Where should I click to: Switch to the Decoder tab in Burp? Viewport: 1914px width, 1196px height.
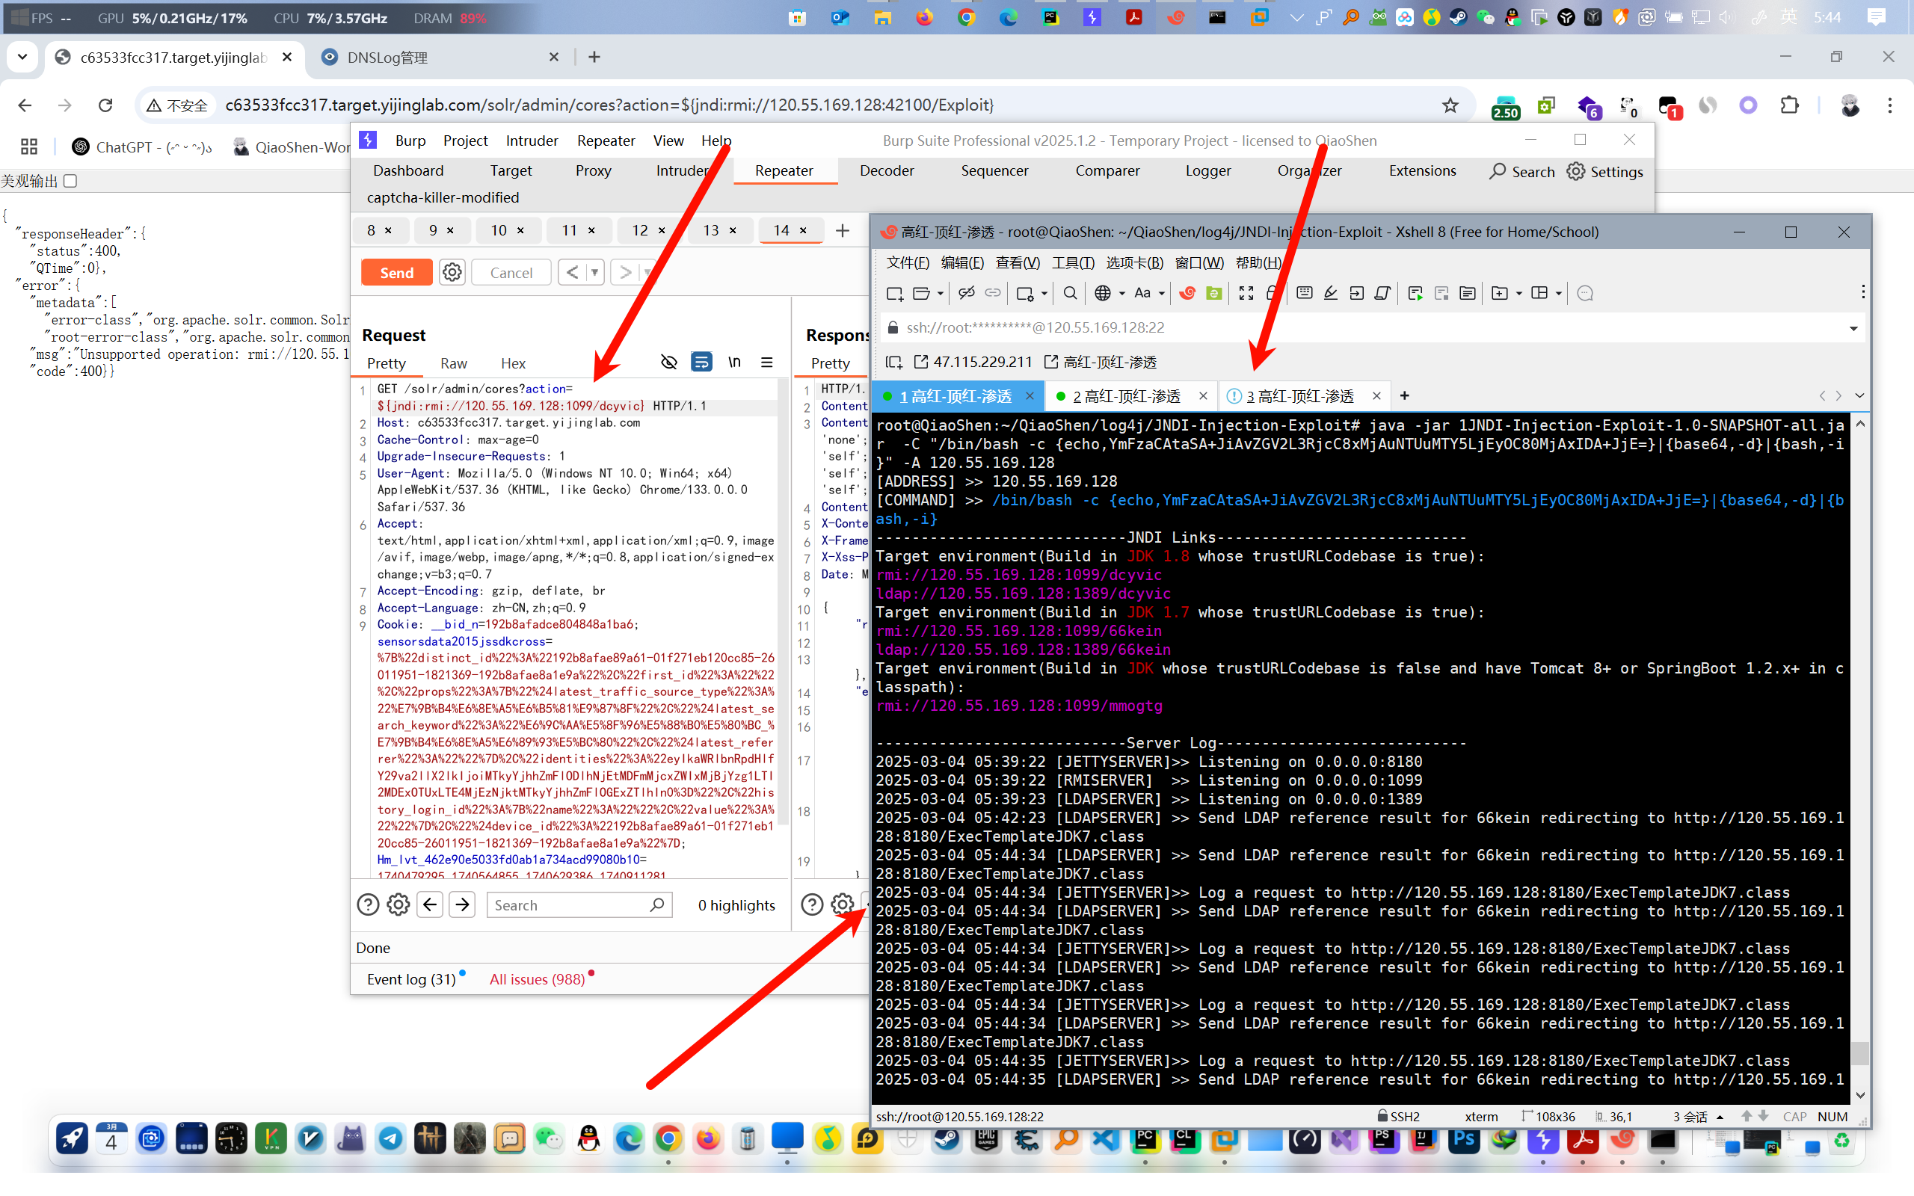[886, 171]
